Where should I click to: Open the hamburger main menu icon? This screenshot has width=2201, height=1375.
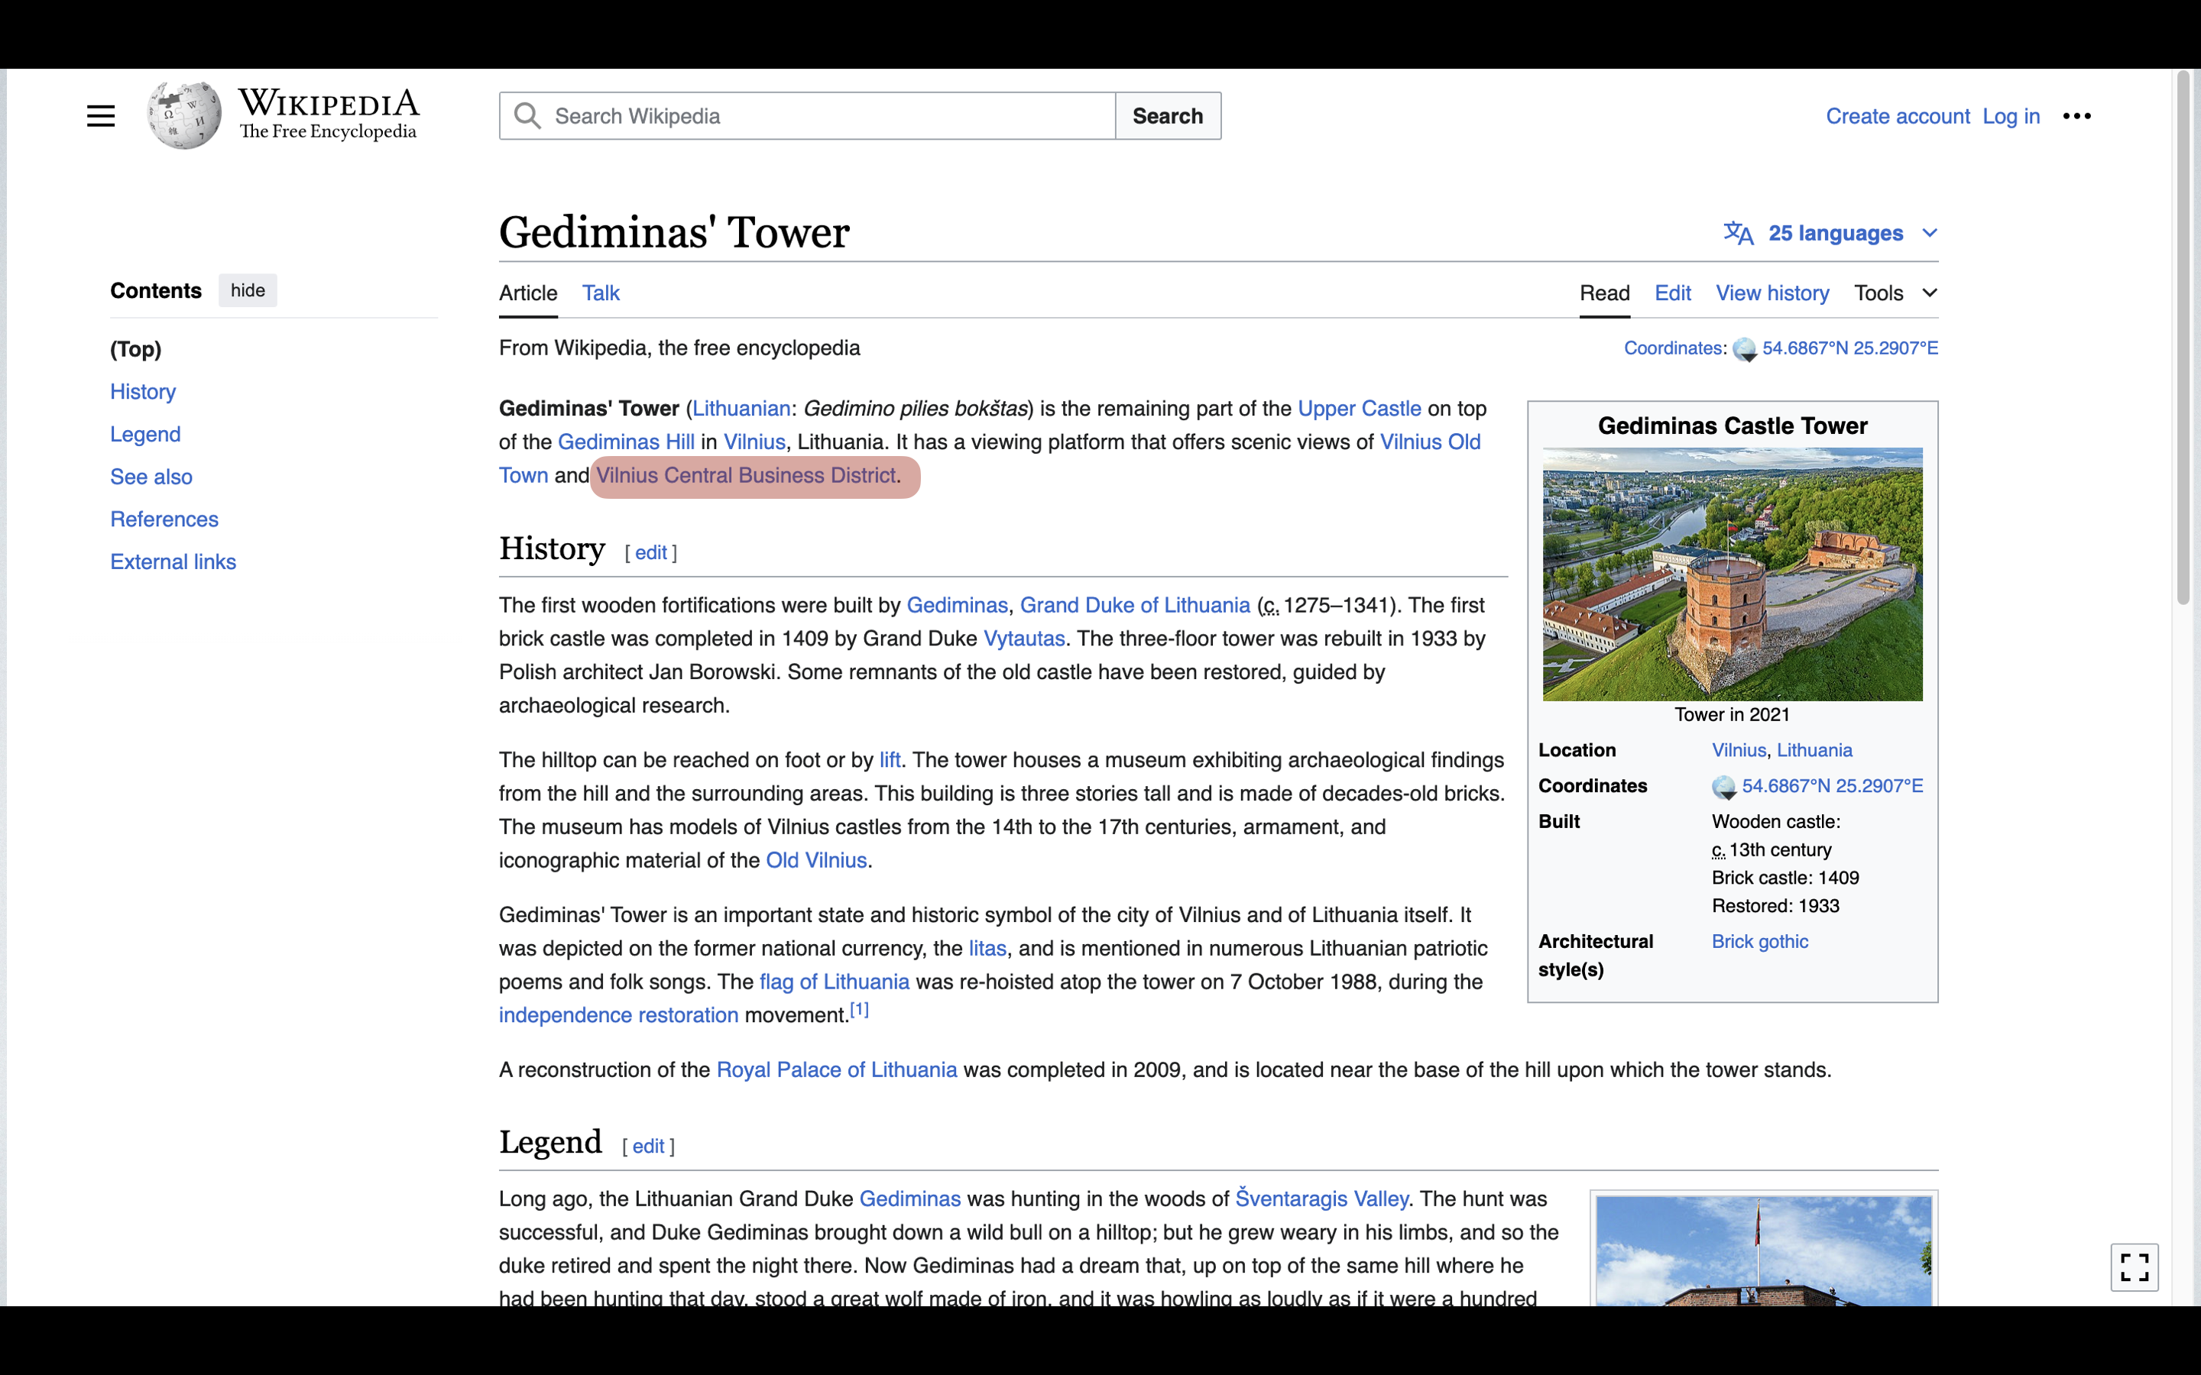tap(101, 116)
